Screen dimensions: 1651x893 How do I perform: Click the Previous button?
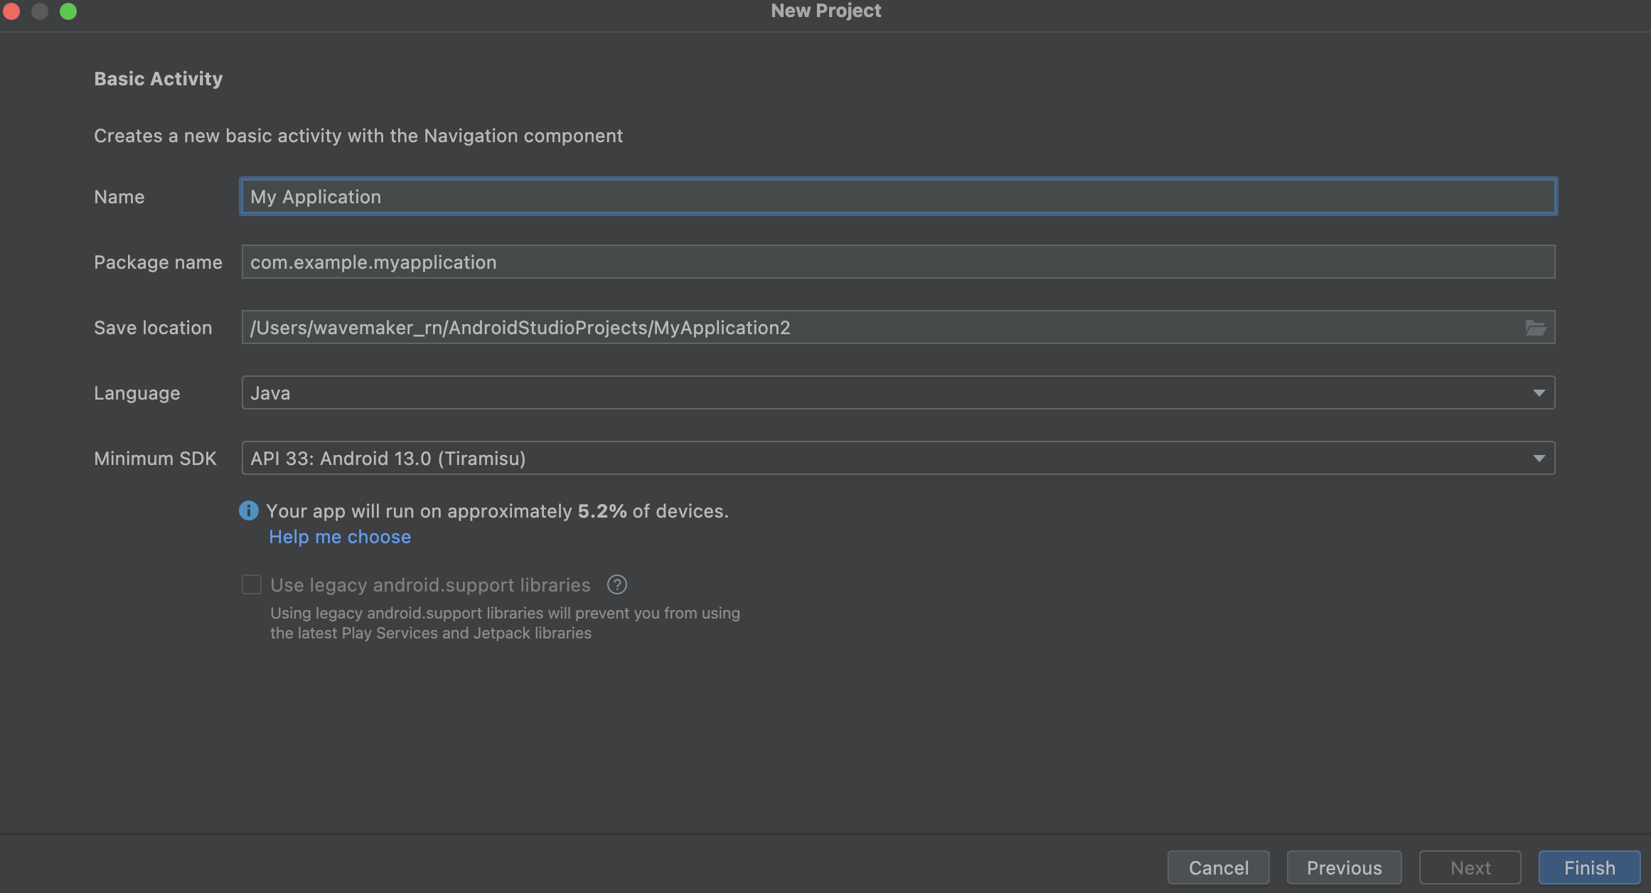point(1343,867)
